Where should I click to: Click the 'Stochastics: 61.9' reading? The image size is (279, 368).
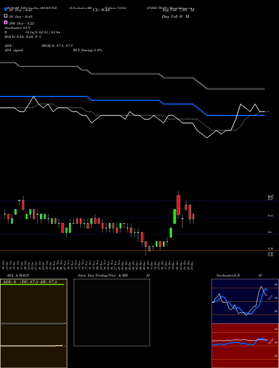coord(17,28)
